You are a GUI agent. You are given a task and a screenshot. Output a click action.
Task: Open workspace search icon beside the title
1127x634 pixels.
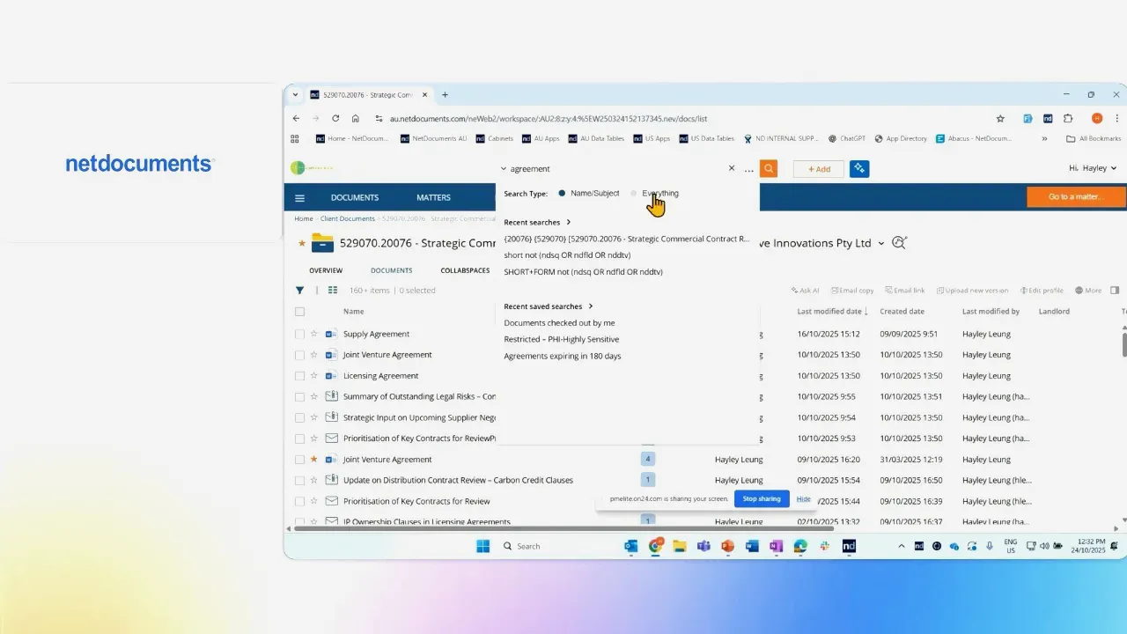coord(899,243)
